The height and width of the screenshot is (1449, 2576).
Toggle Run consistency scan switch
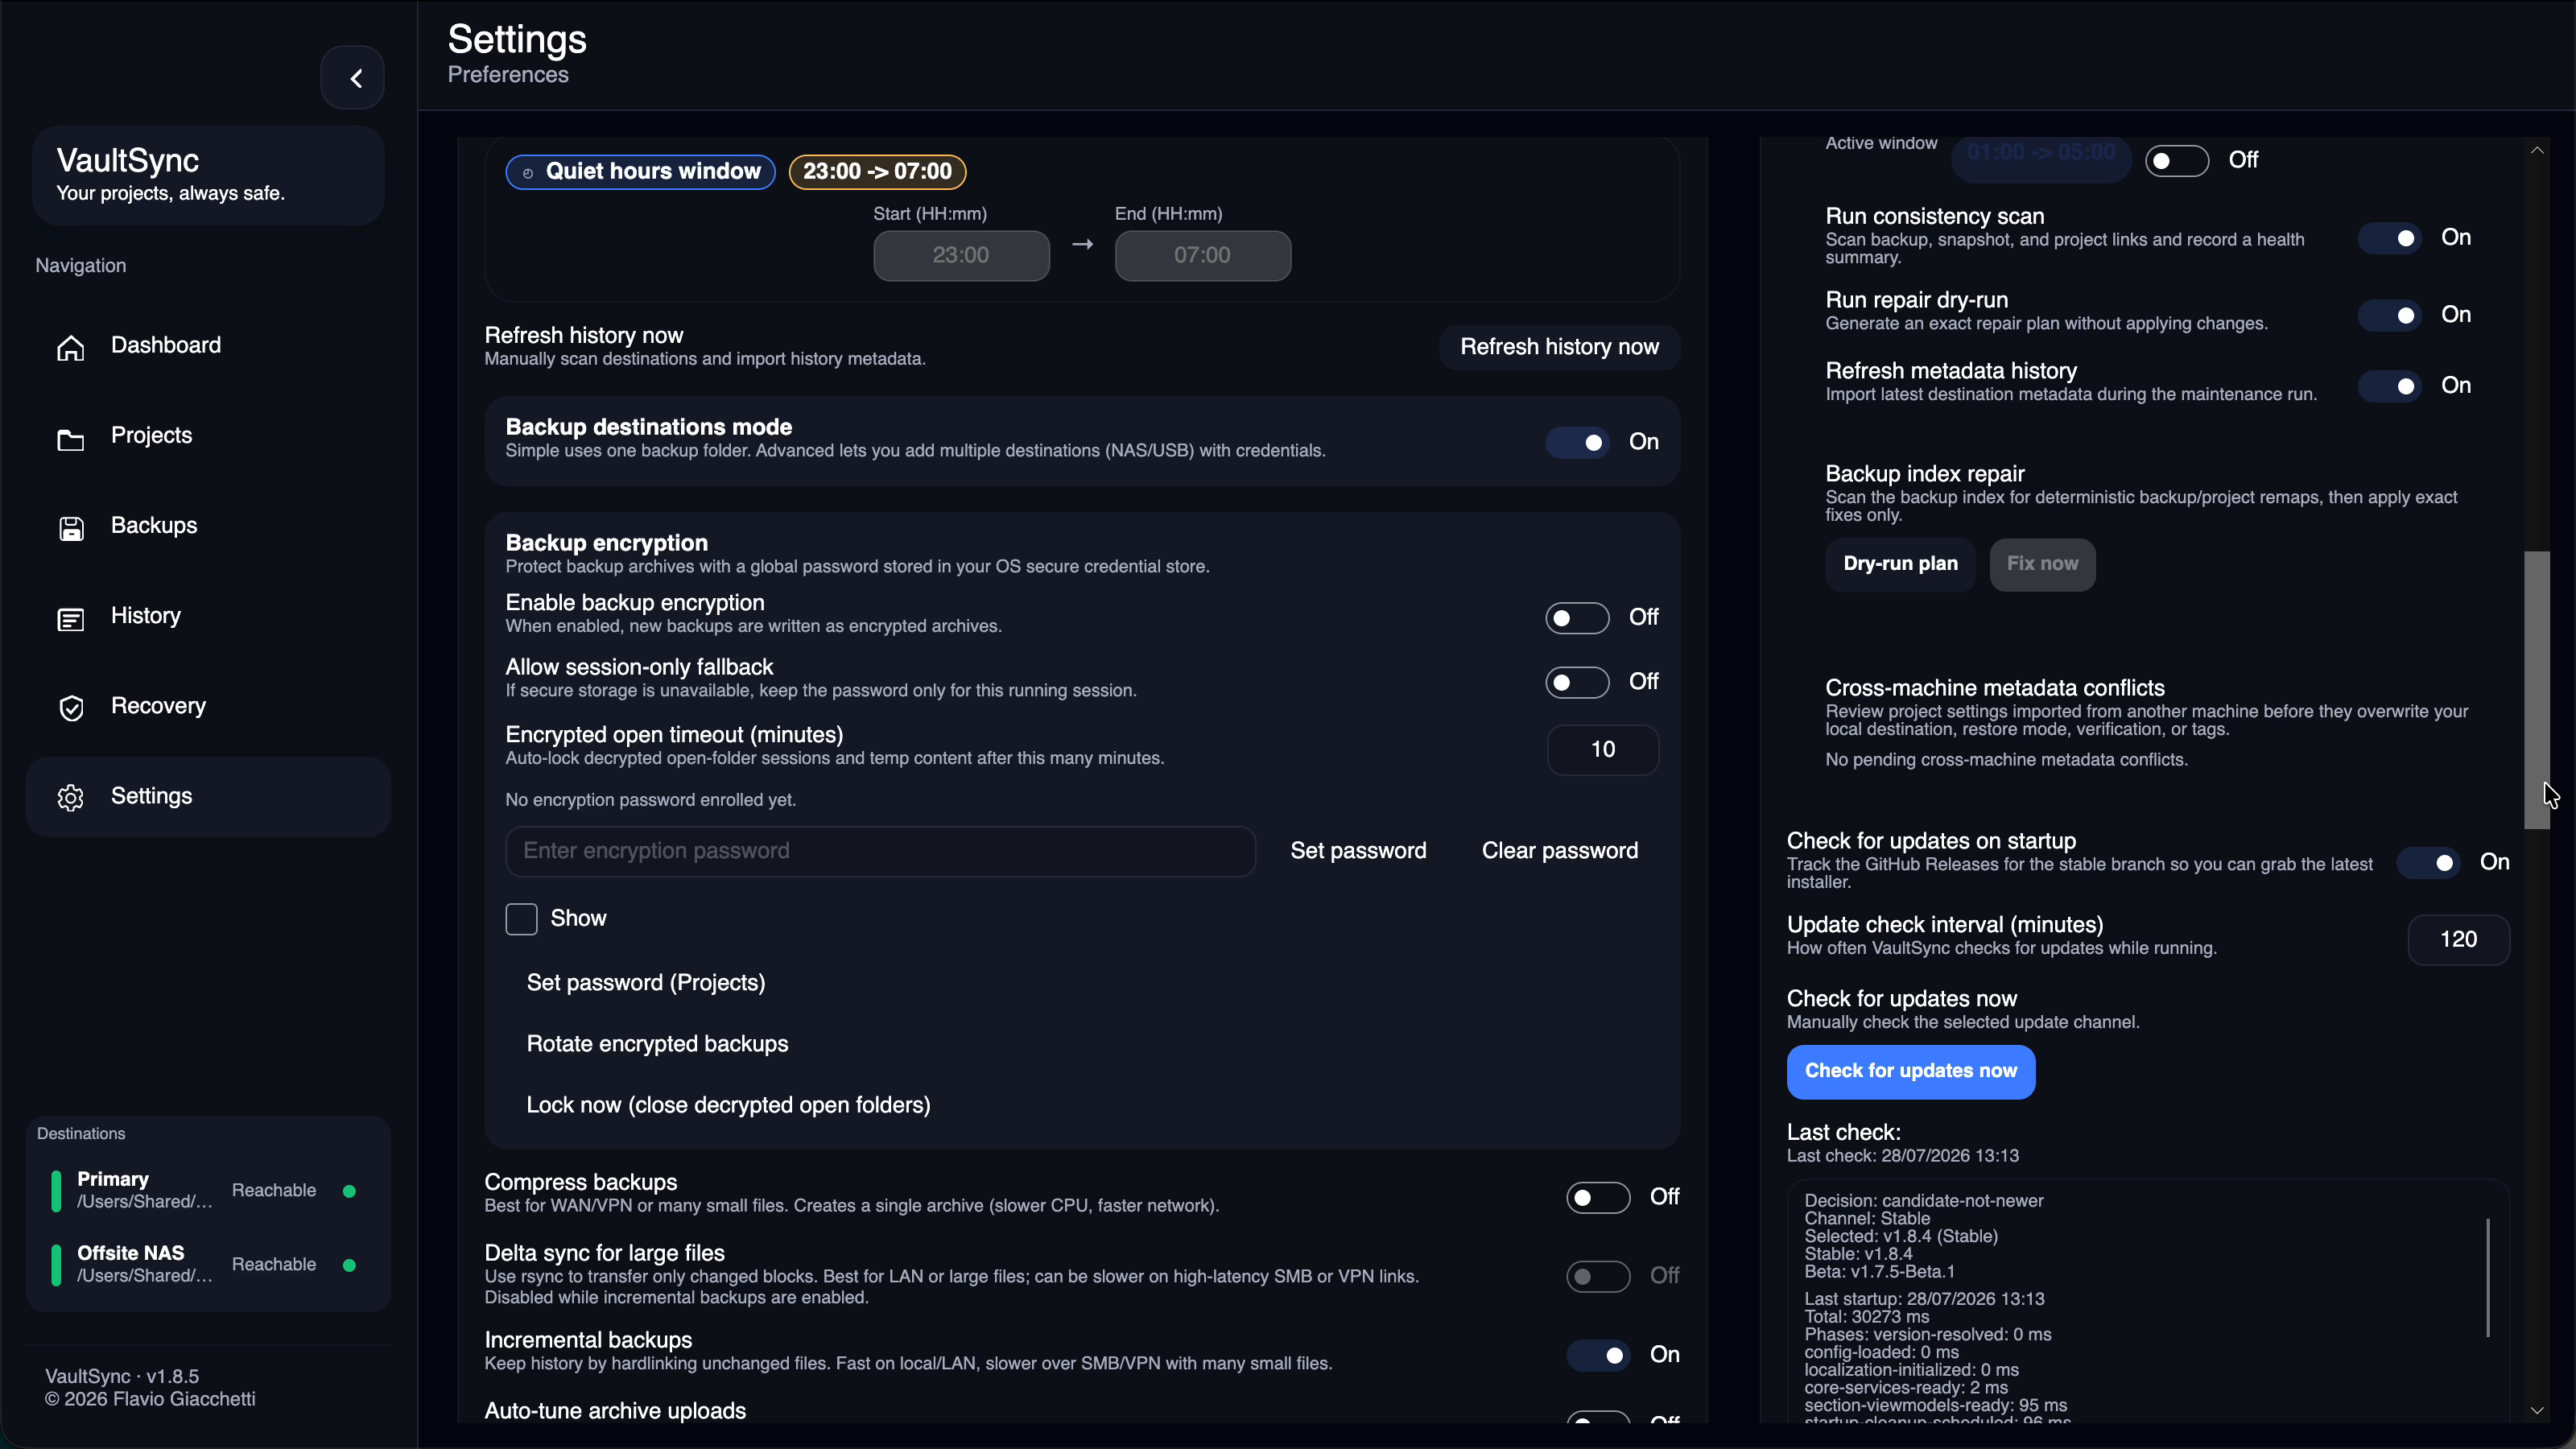click(2390, 238)
